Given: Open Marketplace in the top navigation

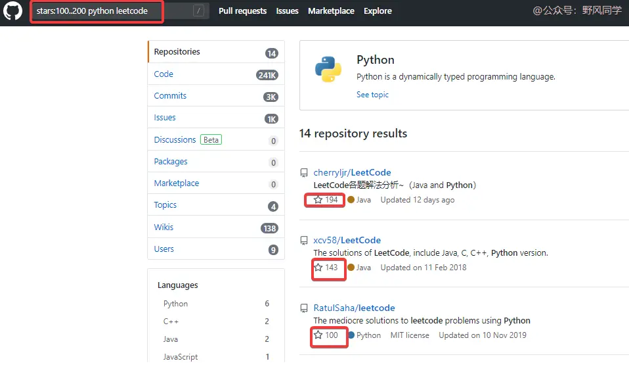Looking at the screenshot, I should pos(331,11).
